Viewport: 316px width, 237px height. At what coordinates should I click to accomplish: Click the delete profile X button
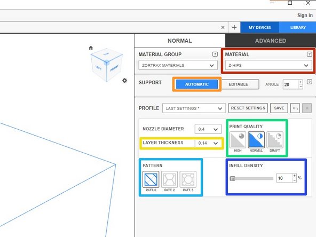coord(307,108)
